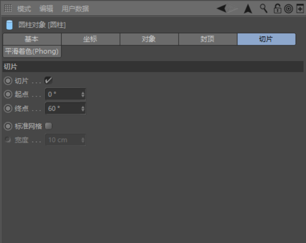Click keyframe circle beside 标准网格
This screenshot has width=306, height=243.
click(8, 126)
